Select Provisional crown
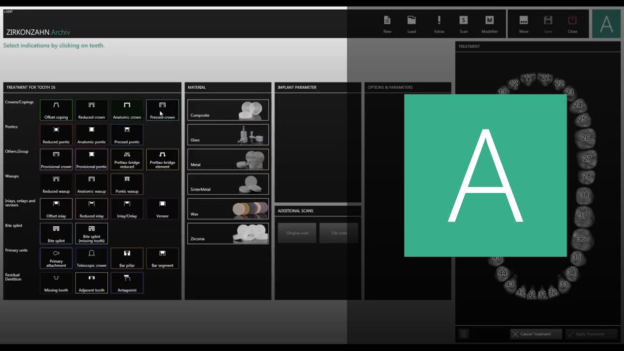Image resolution: width=624 pixels, height=351 pixels. 56,159
